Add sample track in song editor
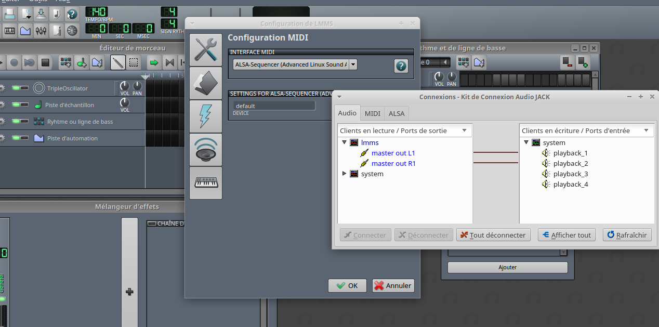The image size is (659, 327). tap(81, 63)
